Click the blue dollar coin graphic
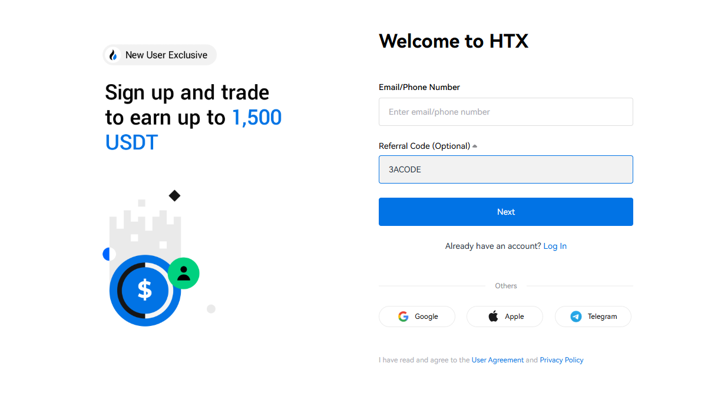This screenshot has height=413, width=721. point(145,290)
